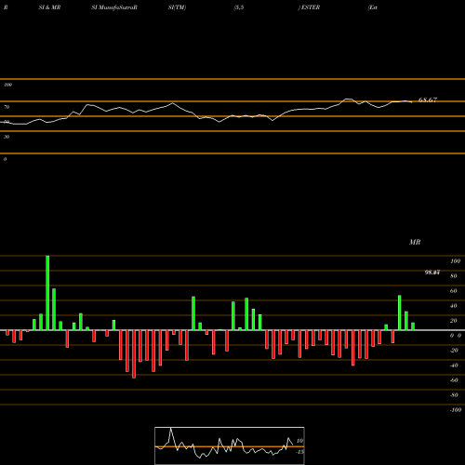The image size is (465, 465).
Task: Click the MR value readout beside the 80 label
Action: (x=432, y=272)
